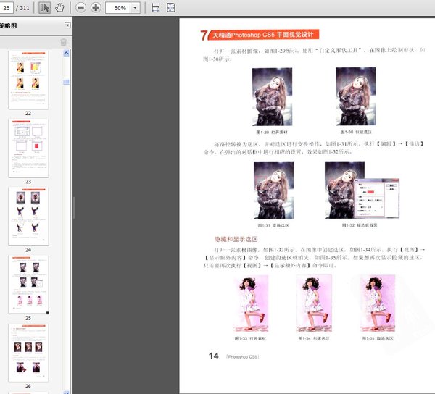Image resolution: width=435 pixels, height=394 pixels.
Task: Click the fit width scrolling icon
Action: point(155,7)
